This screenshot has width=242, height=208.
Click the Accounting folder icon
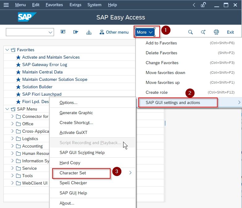pyautogui.click(x=18, y=146)
